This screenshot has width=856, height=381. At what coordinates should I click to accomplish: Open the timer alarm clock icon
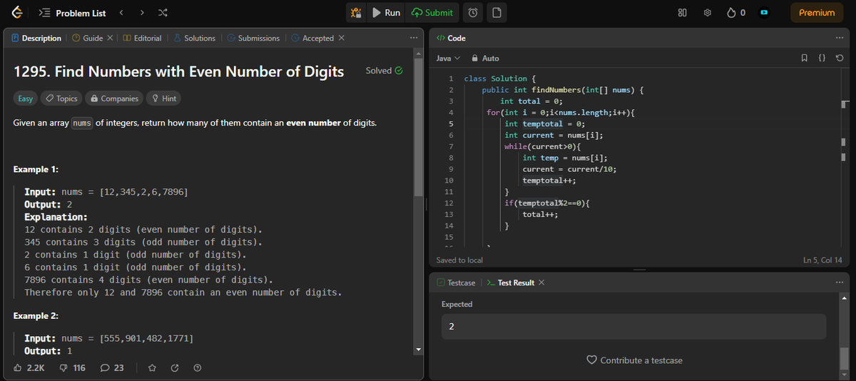pyautogui.click(x=473, y=13)
